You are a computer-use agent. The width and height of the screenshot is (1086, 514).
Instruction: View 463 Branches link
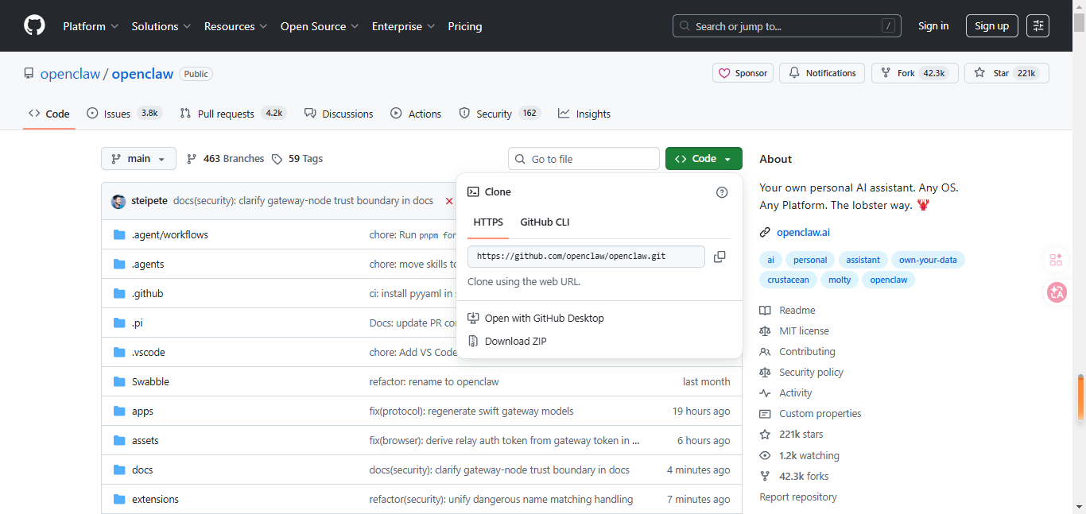coord(225,159)
